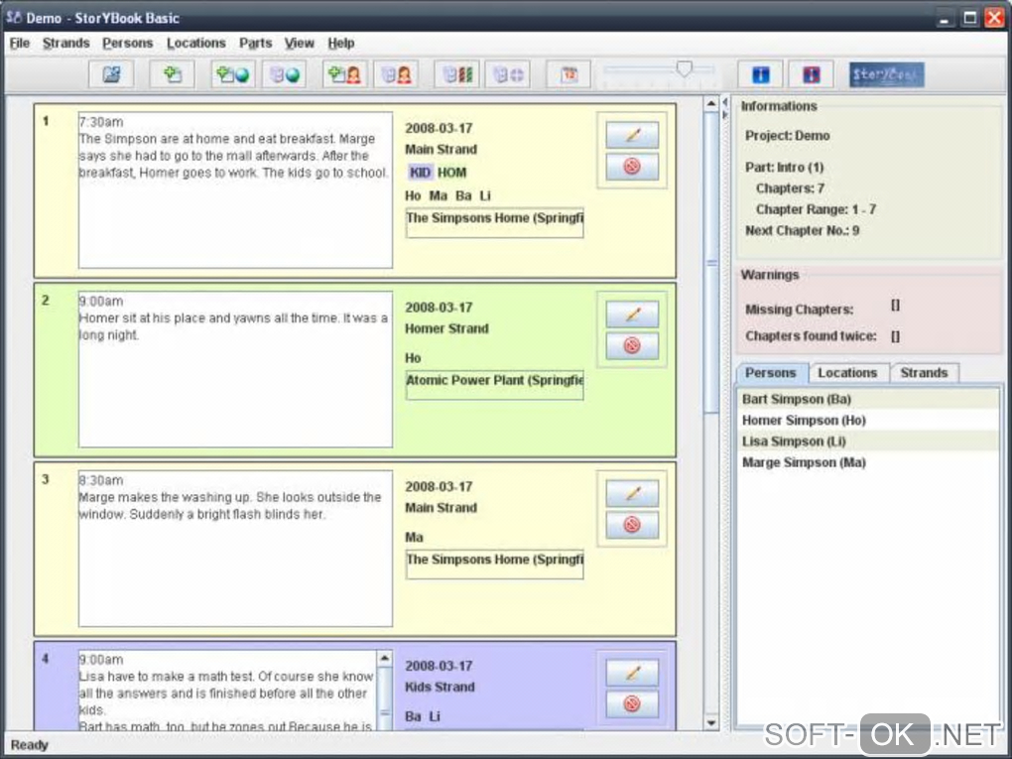Screen dimensions: 1012x759
Task: Edit chapter 4 with pencil button
Action: pyautogui.click(x=633, y=673)
